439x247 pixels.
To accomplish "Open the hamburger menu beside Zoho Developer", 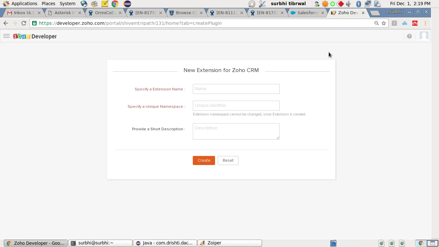I will [6, 36].
